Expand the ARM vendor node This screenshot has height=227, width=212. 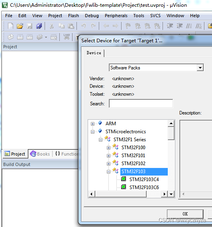[x=92, y=124]
